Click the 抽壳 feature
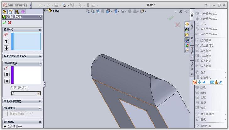229x130 pixels. [201, 93]
